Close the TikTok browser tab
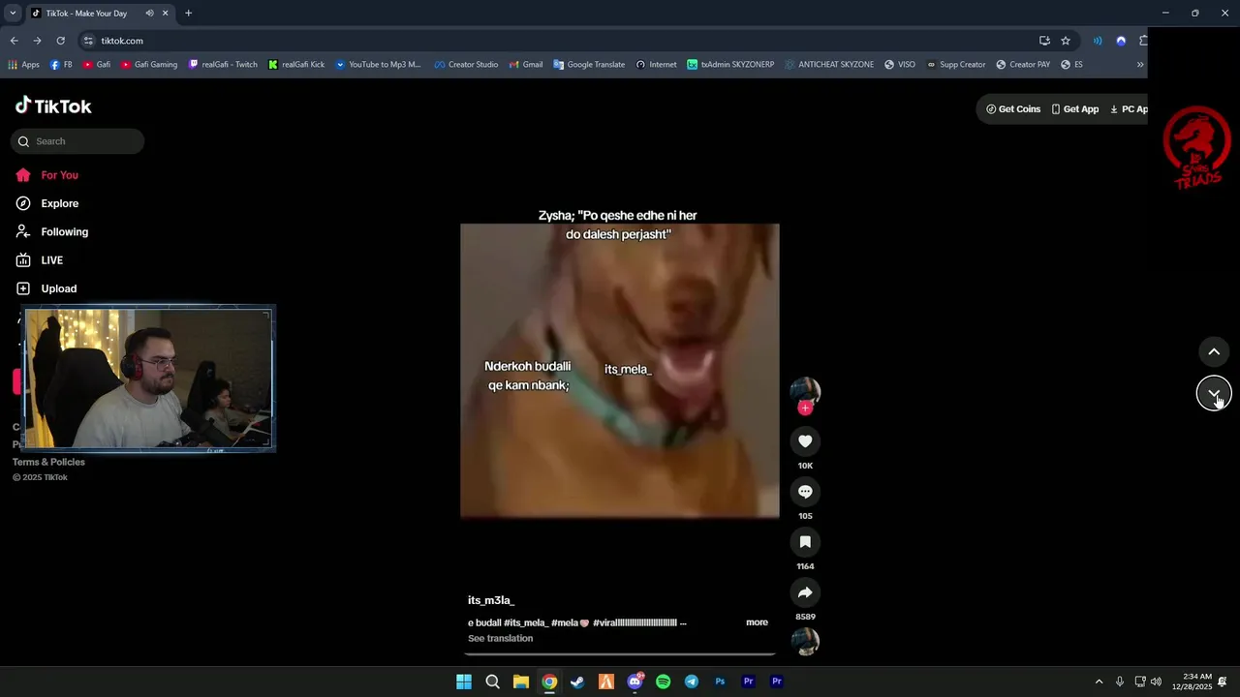This screenshot has width=1240, height=697. click(165, 14)
